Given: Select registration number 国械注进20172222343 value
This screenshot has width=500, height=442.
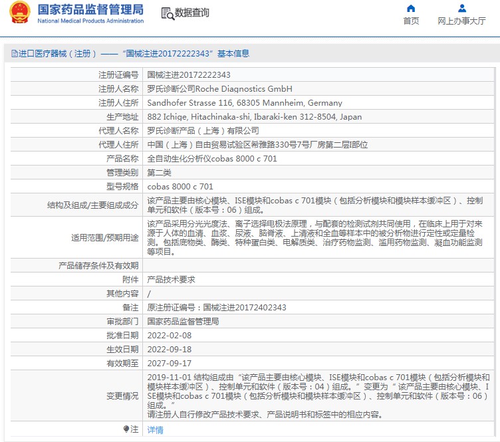Looking at the screenshot, I should [x=188, y=75].
